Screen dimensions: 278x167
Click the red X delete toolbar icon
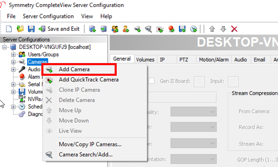click(x=234, y=29)
